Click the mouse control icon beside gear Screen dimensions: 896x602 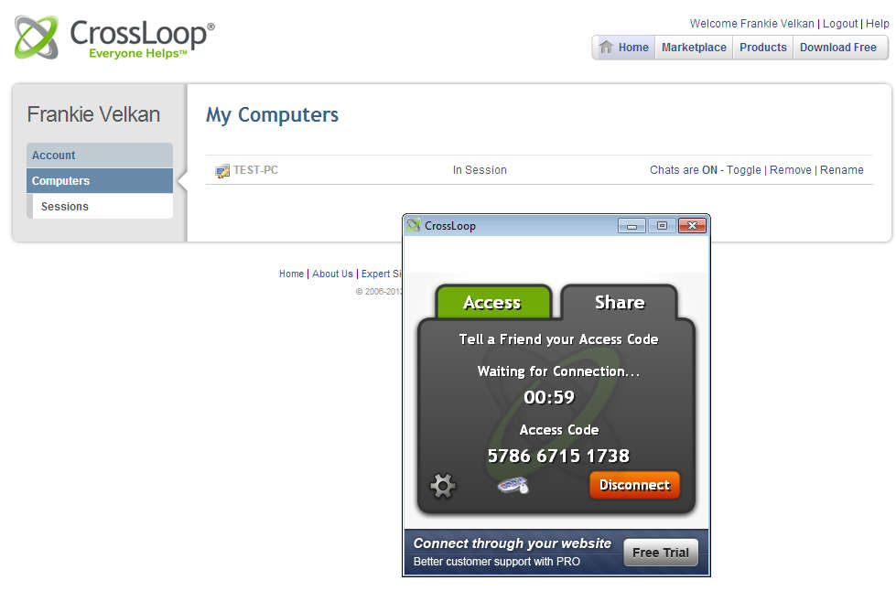[x=513, y=486]
